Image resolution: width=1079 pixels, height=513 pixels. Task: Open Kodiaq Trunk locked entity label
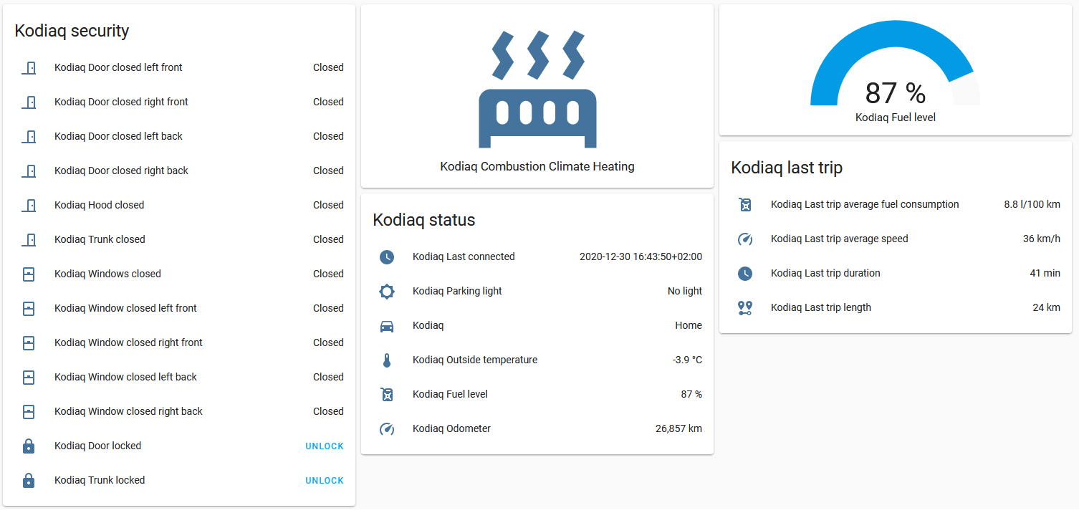100,480
